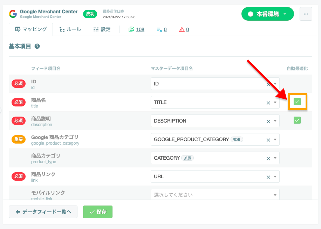Open the 108 successful items link
This screenshot has width=321, height=229.
tap(136, 29)
